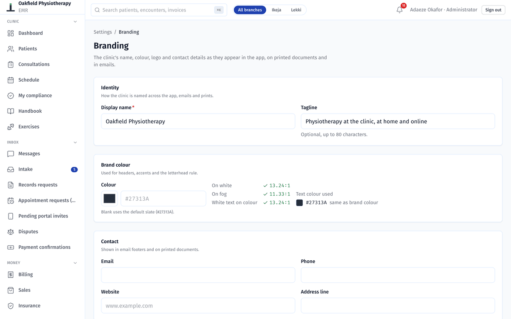Click the Sales shopping bag icon

point(11,290)
